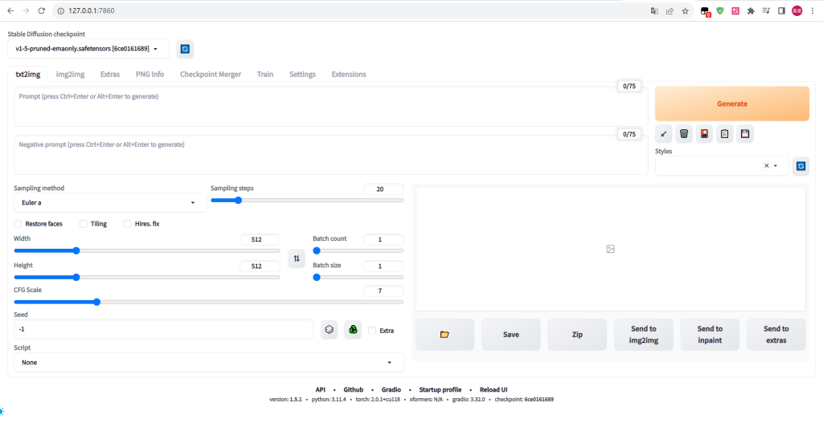This screenshot has height=431, width=823.
Task: Switch to the img2img tab
Action: pyautogui.click(x=70, y=74)
